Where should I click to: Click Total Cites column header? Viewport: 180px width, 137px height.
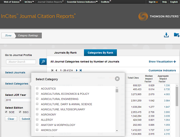click(x=133, y=78)
